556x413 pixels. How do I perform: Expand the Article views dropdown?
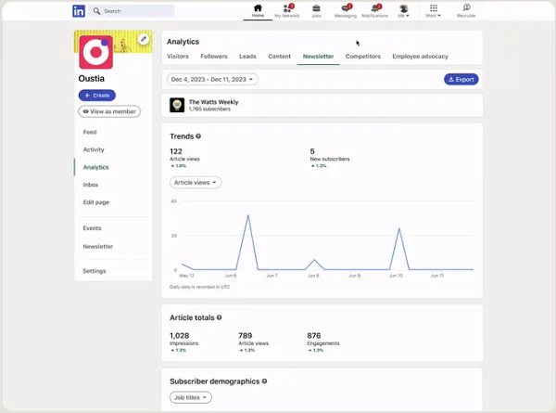196,182
